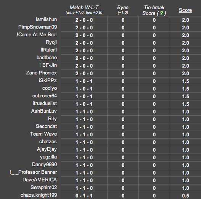Click coolyo's score of 1.5
The image size is (201, 199).
(185, 89)
